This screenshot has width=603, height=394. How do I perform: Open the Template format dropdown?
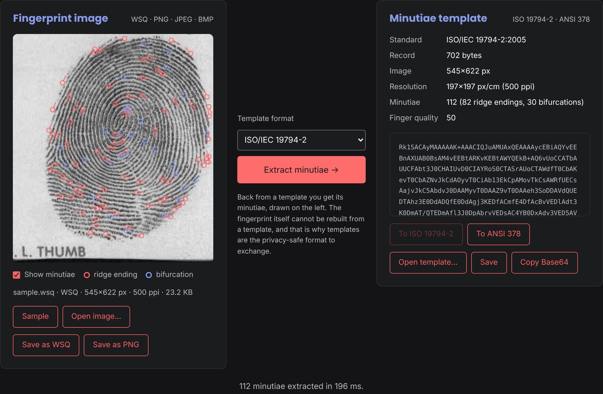(301, 140)
